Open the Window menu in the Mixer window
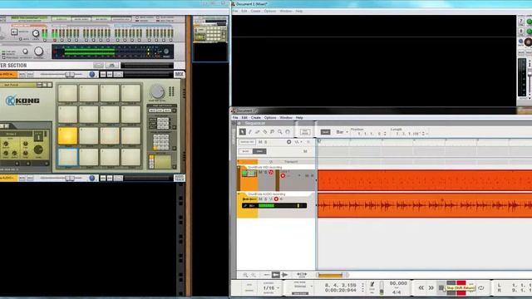This screenshot has width=532, height=299. (286, 11)
